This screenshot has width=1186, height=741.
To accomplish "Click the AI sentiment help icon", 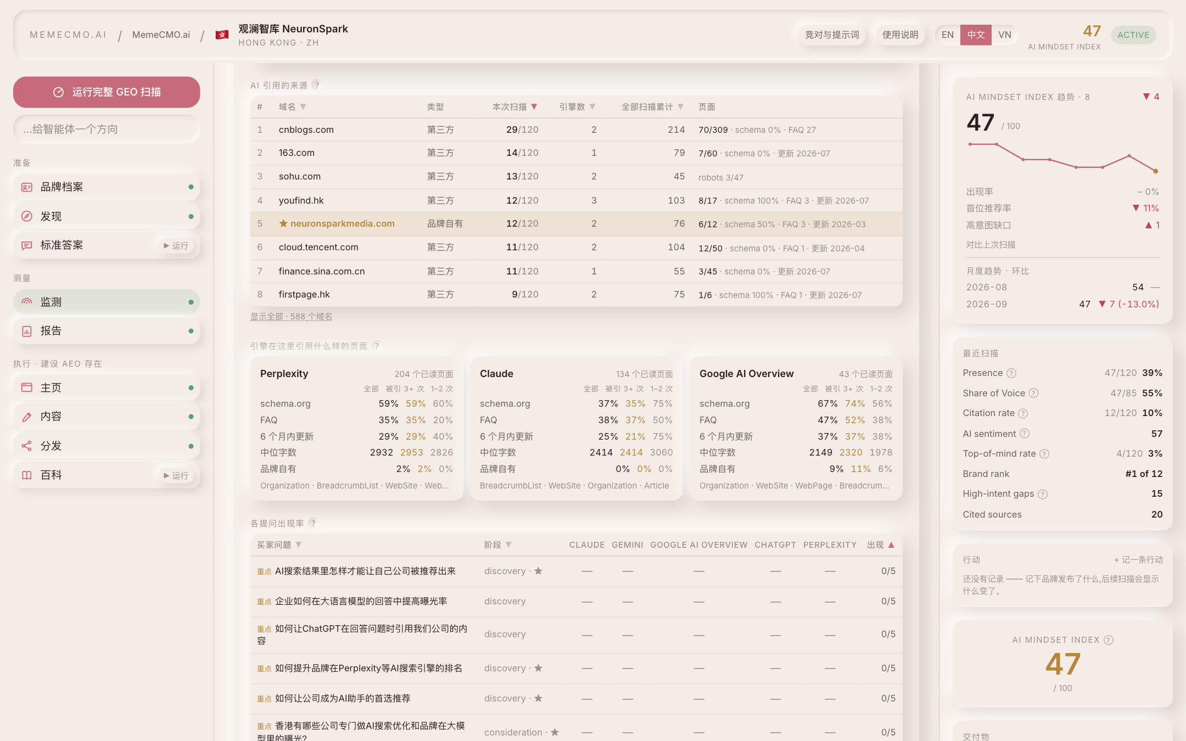I will click(x=1025, y=434).
